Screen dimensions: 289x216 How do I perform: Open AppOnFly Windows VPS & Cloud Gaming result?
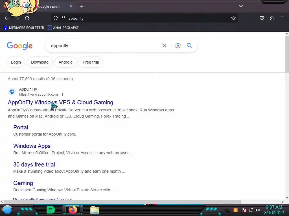[x=60, y=102]
